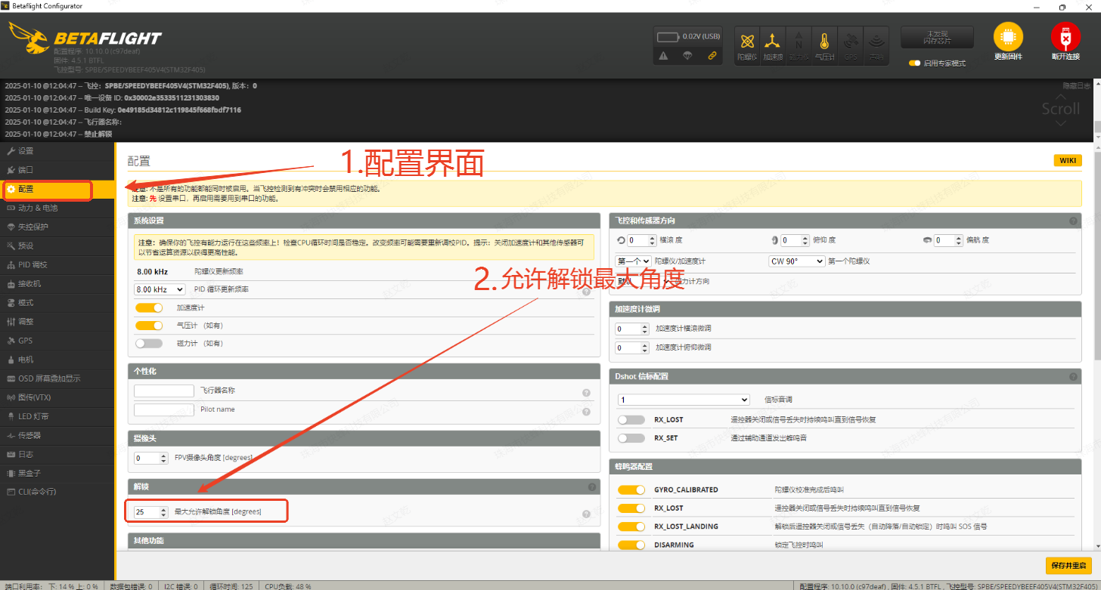Open the CLI(命令行) tab

tap(57, 492)
